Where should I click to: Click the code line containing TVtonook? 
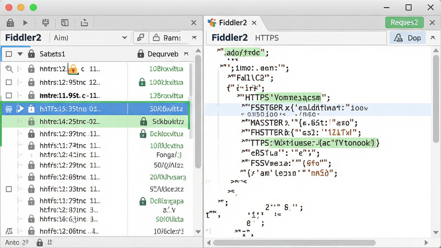coord(310,143)
